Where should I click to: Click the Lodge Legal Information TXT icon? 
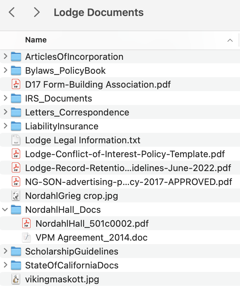[x=16, y=140]
